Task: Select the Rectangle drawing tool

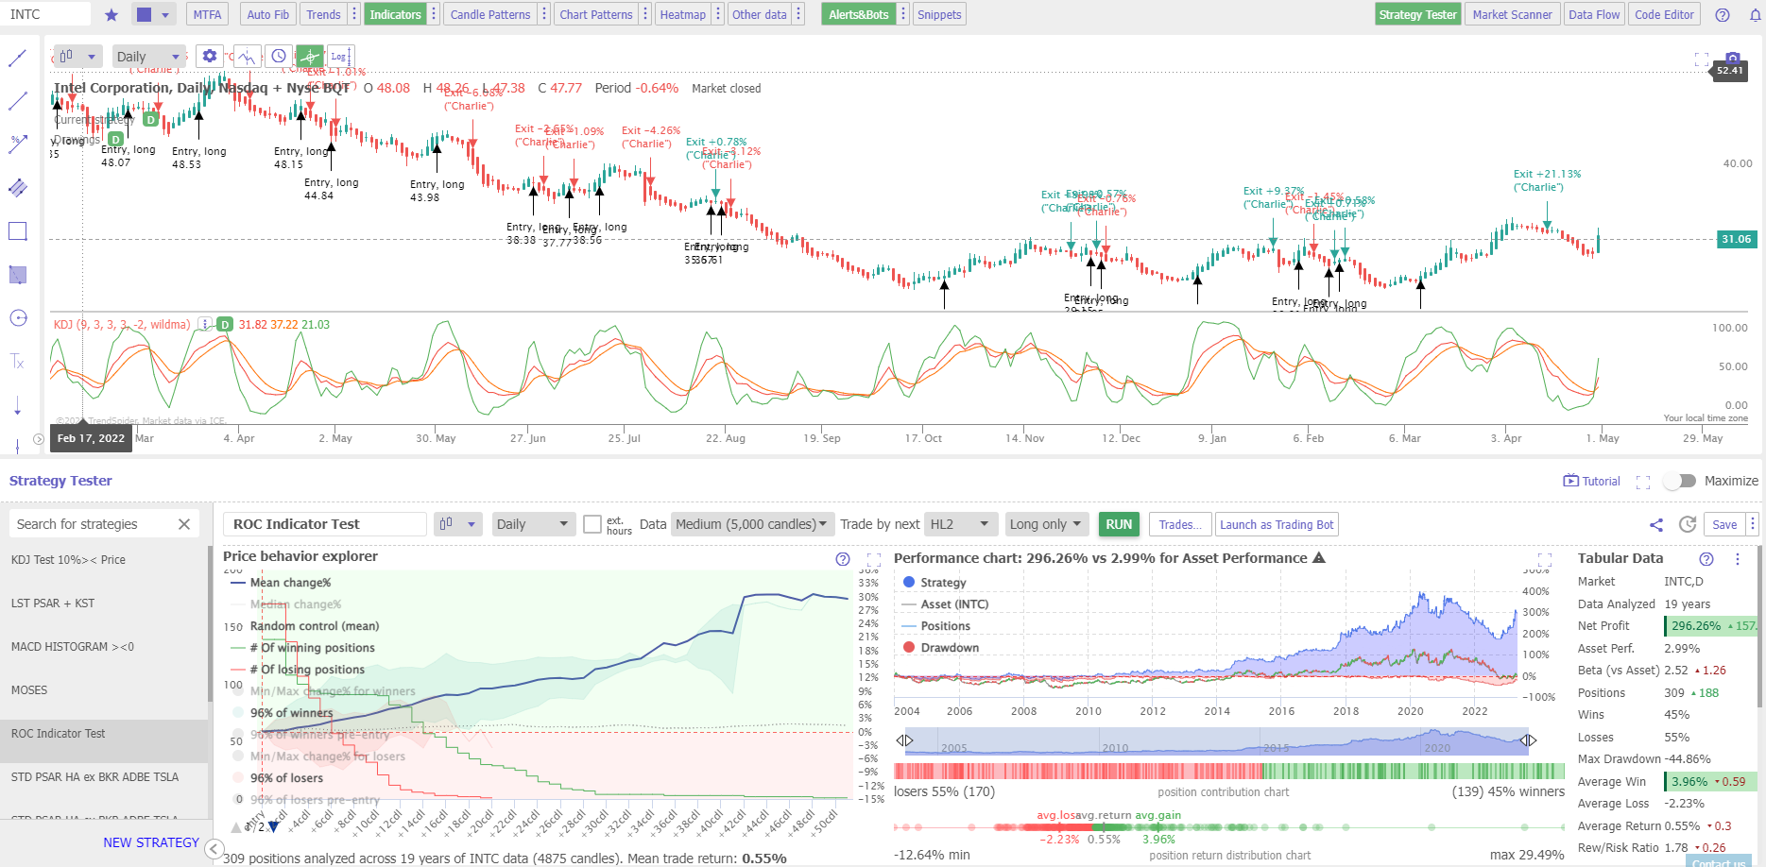Action: point(17,230)
